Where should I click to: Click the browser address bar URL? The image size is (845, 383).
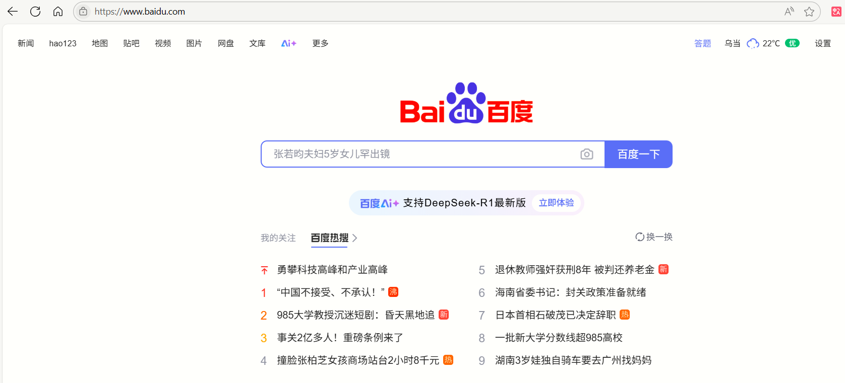click(x=140, y=11)
